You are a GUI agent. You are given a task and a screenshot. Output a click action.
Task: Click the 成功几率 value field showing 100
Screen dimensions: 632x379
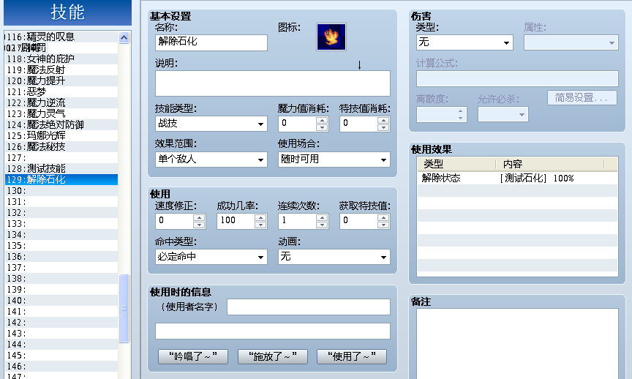[236, 221]
